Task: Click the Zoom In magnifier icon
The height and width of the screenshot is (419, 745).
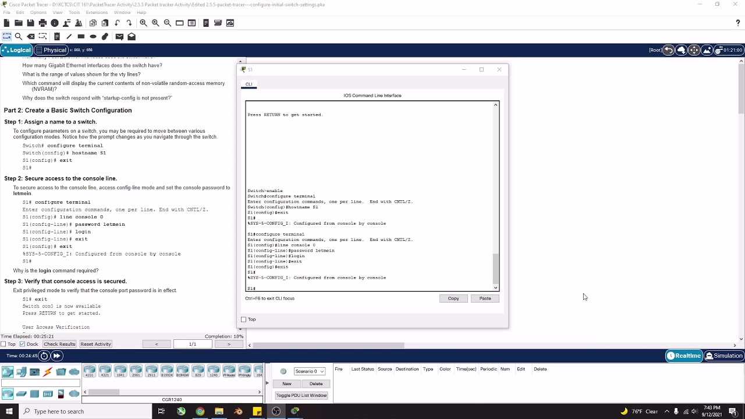Action: click(x=143, y=23)
